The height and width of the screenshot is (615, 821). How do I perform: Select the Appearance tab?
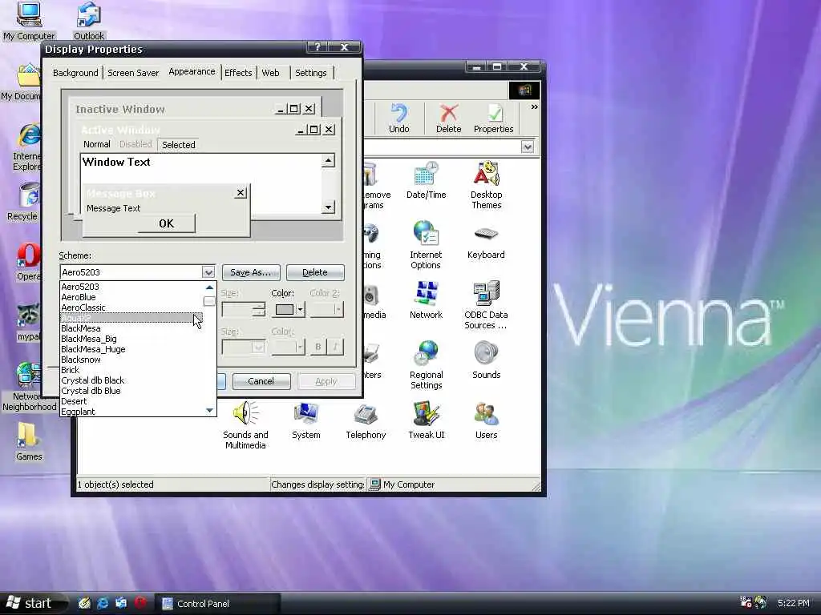tap(192, 71)
